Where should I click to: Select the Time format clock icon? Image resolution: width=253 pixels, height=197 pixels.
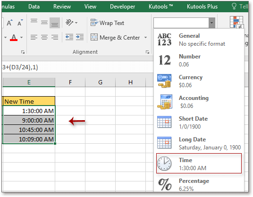(x=164, y=164)
